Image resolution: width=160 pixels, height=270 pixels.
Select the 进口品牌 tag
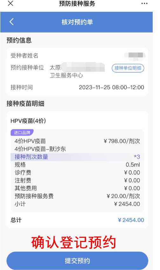pos(22,133)
